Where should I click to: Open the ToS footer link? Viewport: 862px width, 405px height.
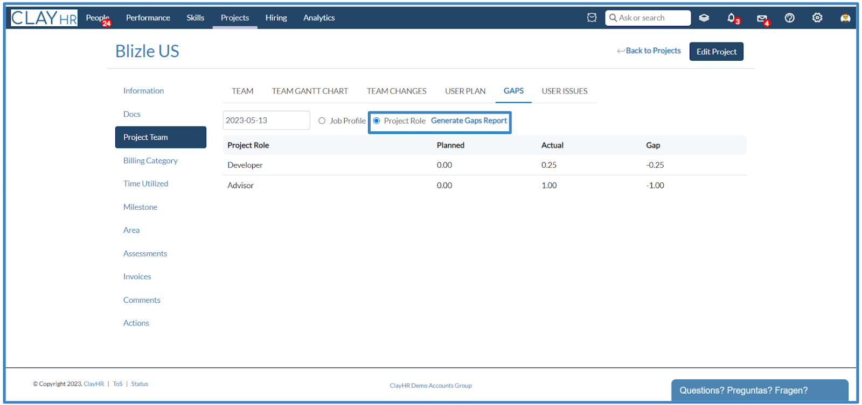coord(117,384)
